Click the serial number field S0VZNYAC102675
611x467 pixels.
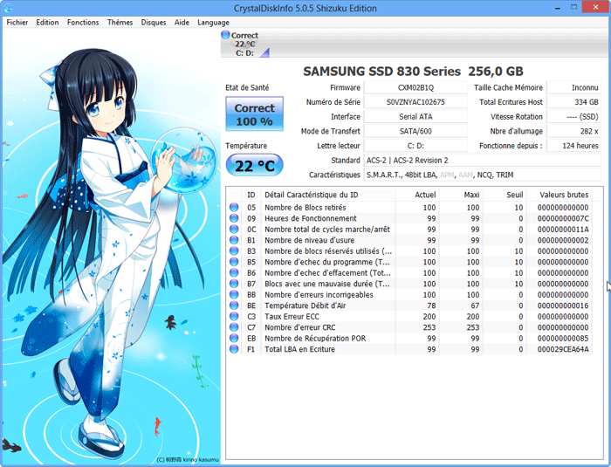pos(415,102)
